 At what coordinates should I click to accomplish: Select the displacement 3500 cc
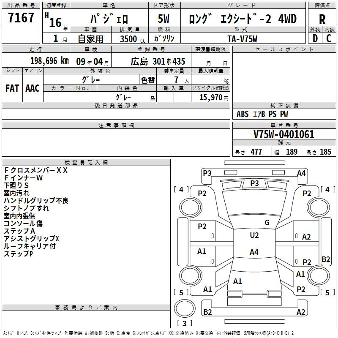tap(133, 39)
